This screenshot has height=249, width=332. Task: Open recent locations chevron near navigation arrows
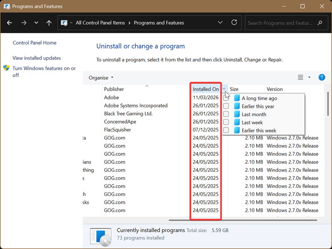(36, 23)
